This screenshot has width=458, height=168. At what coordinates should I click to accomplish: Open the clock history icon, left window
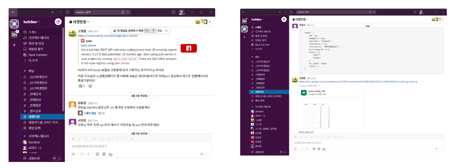68,12
